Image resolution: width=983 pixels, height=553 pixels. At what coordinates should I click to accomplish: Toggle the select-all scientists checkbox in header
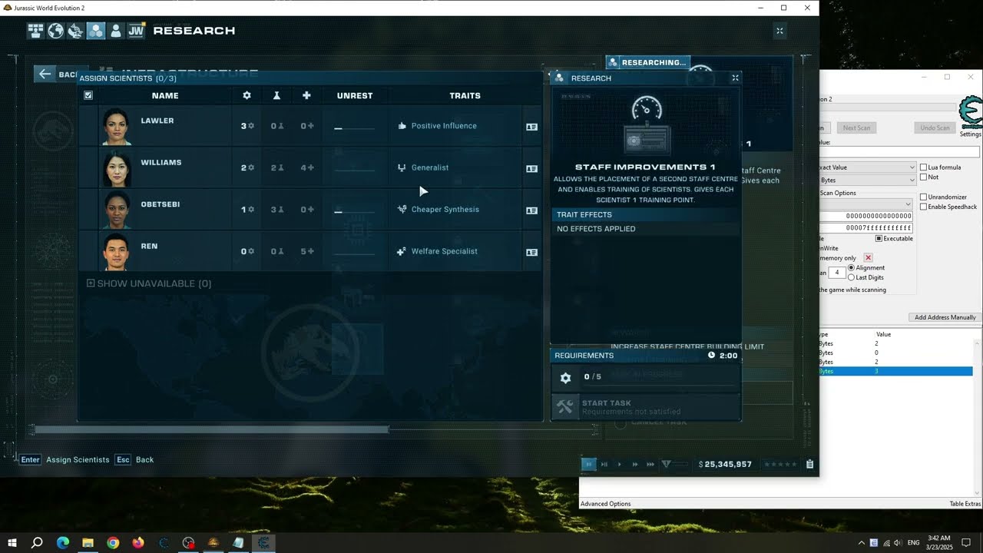click(88, 95)
